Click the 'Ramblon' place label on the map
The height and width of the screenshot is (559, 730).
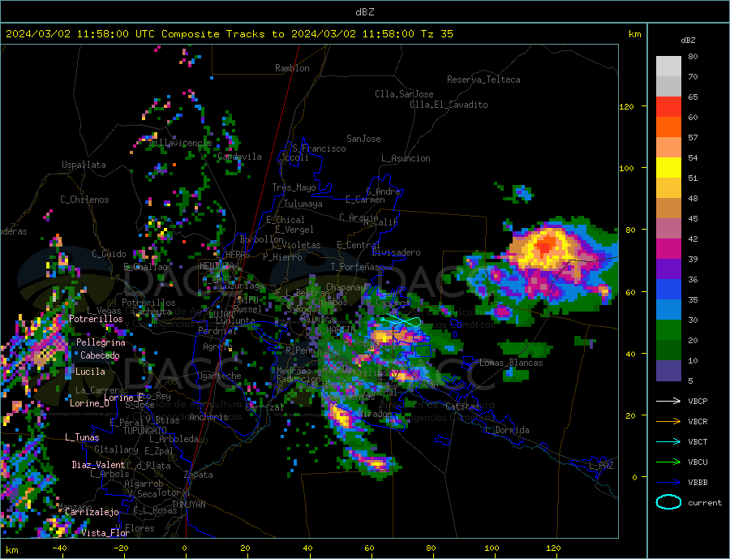(x=292, y=68)
